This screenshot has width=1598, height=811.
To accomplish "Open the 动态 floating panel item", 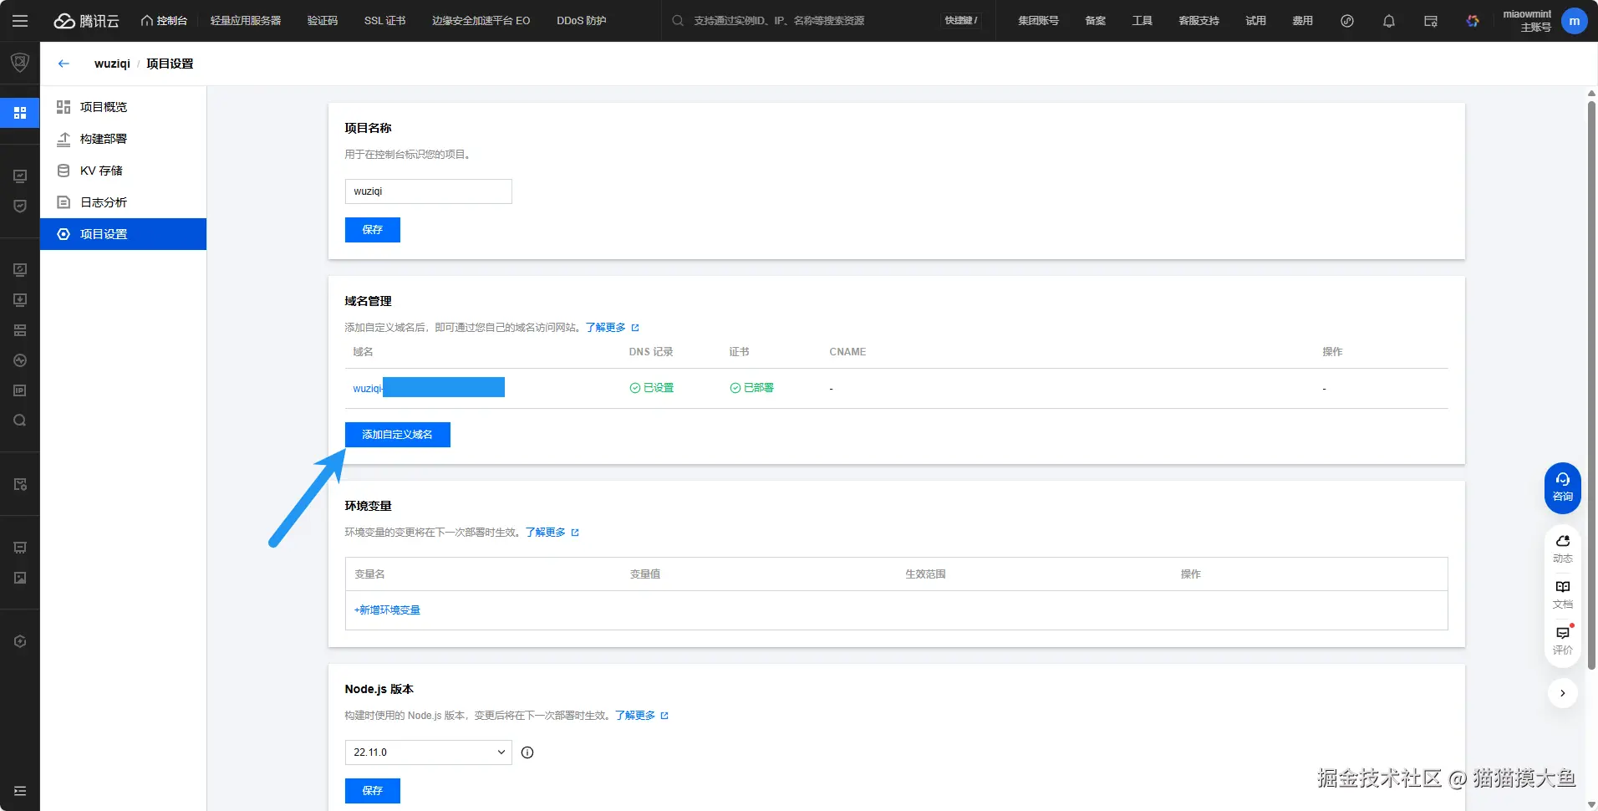I will pyautogui.click(x=1563, y=548).
